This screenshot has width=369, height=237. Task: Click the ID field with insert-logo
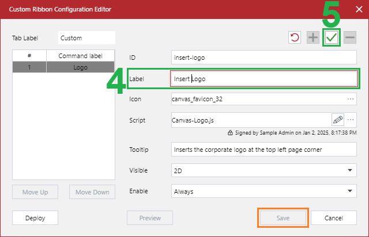point(264,58)
